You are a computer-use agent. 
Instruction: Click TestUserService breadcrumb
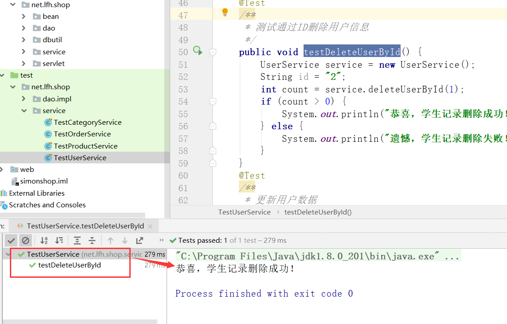coord(244,212)
